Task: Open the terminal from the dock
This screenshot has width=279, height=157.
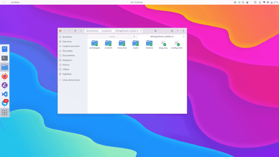Action: click(5, 58)
